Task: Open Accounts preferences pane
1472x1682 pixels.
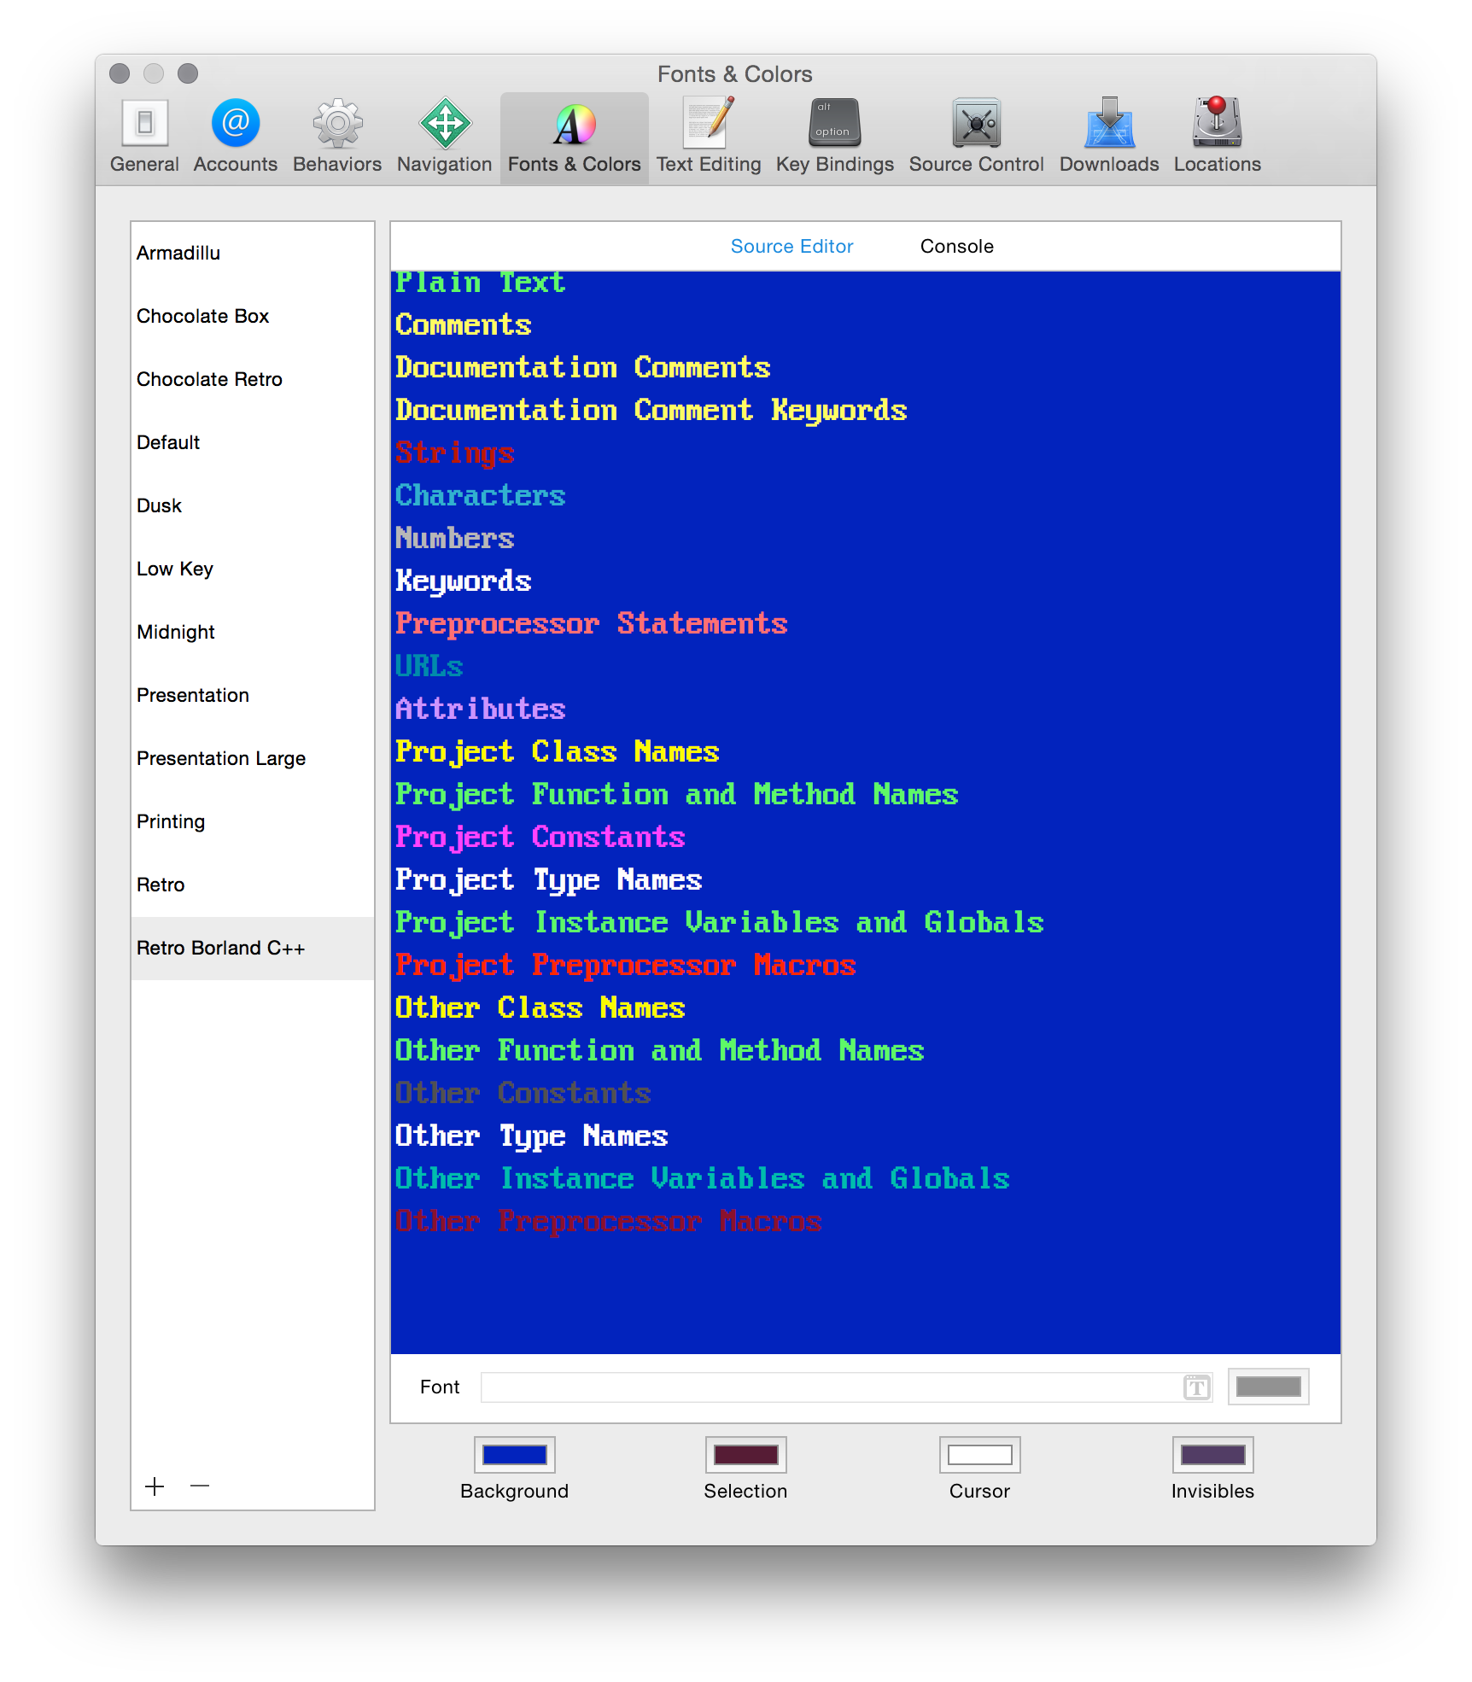Action: tap(236, 137)
